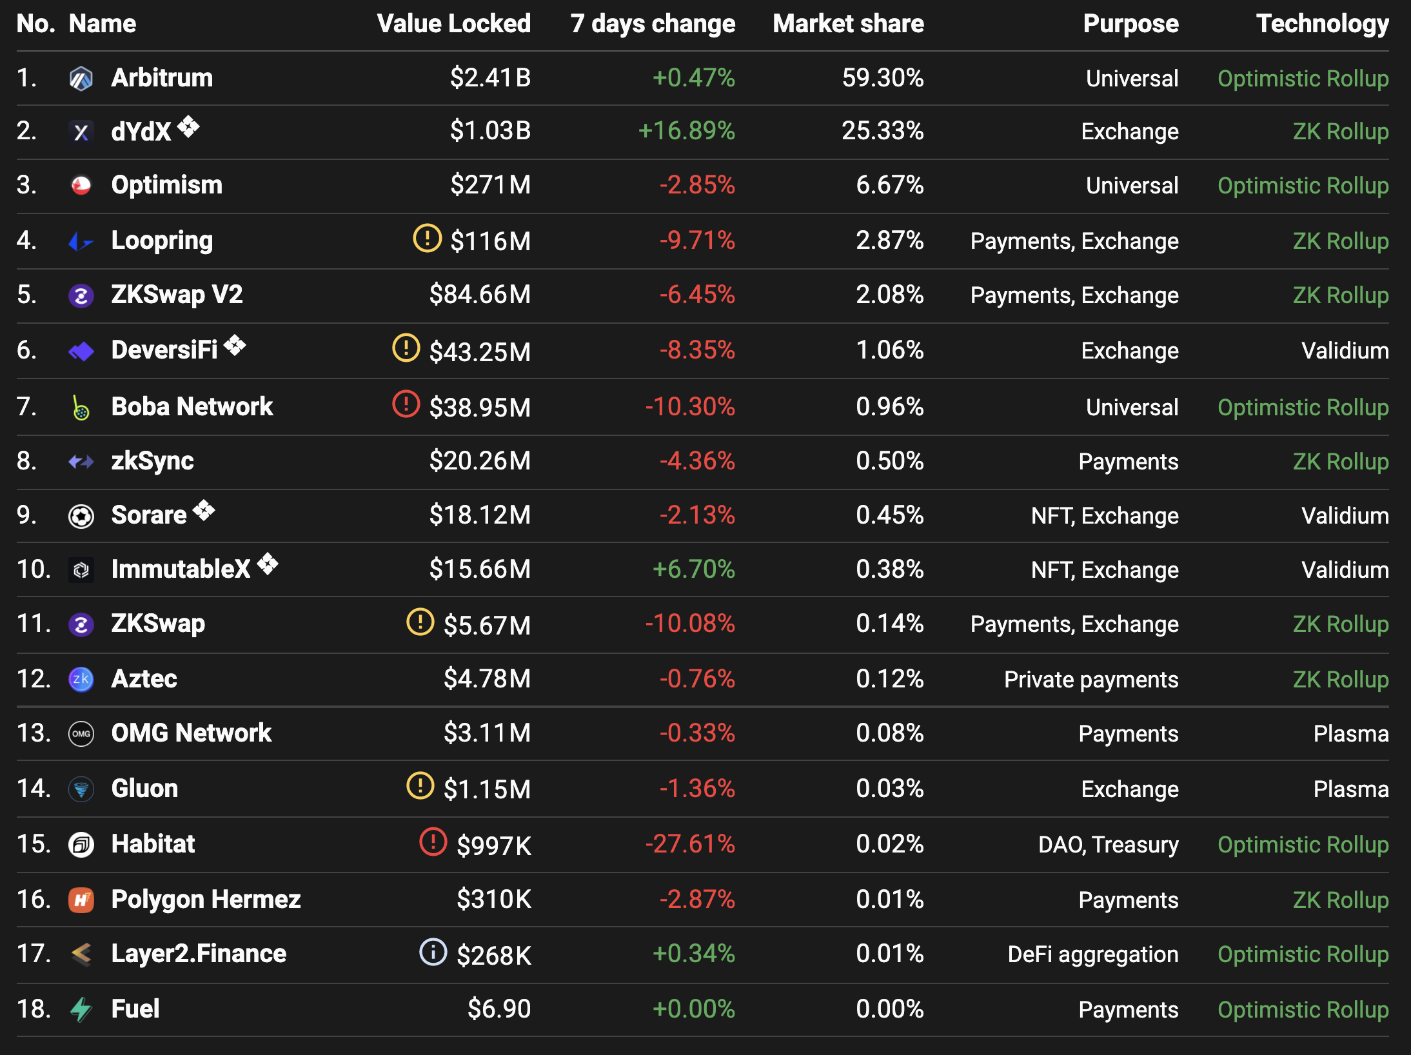
Task: Click the info icon beside Layer2.Finance value
Action: coord(433,952)
